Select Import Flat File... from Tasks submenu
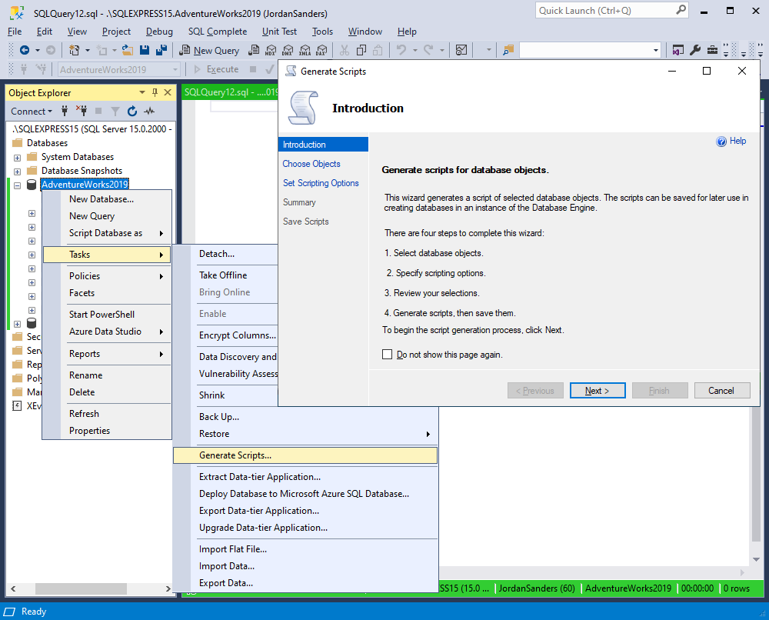 pos(305,549)
